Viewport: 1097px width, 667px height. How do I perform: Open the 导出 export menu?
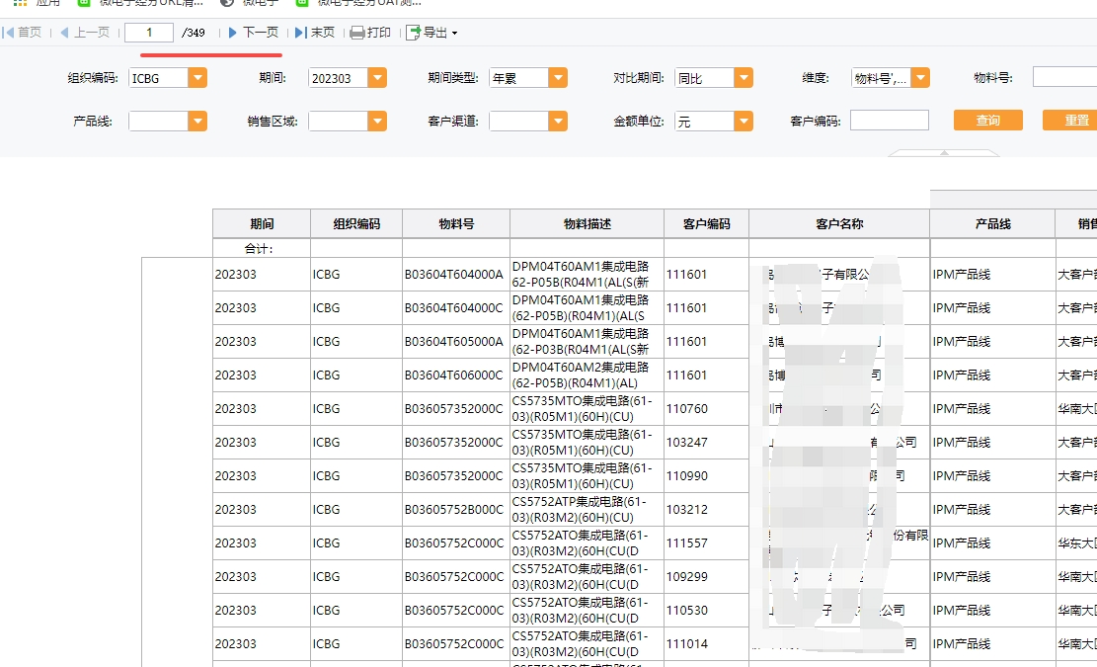pyautogui.click(x=431, y=33)
